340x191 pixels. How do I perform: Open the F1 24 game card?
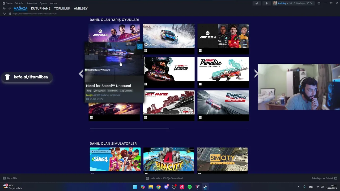coord(114,33)
